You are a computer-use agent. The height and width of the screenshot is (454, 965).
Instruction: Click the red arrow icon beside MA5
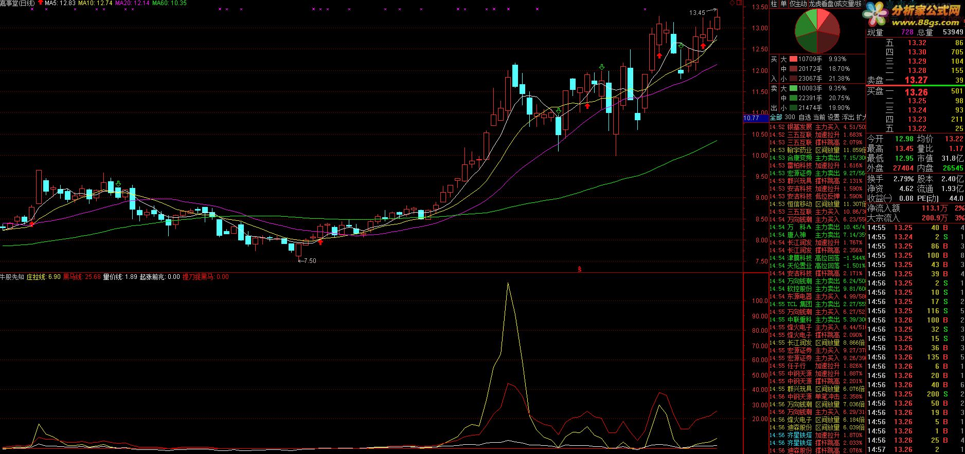coord(41,3)
